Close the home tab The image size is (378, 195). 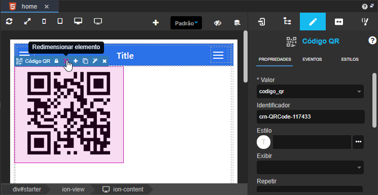[x=47, y=7]
